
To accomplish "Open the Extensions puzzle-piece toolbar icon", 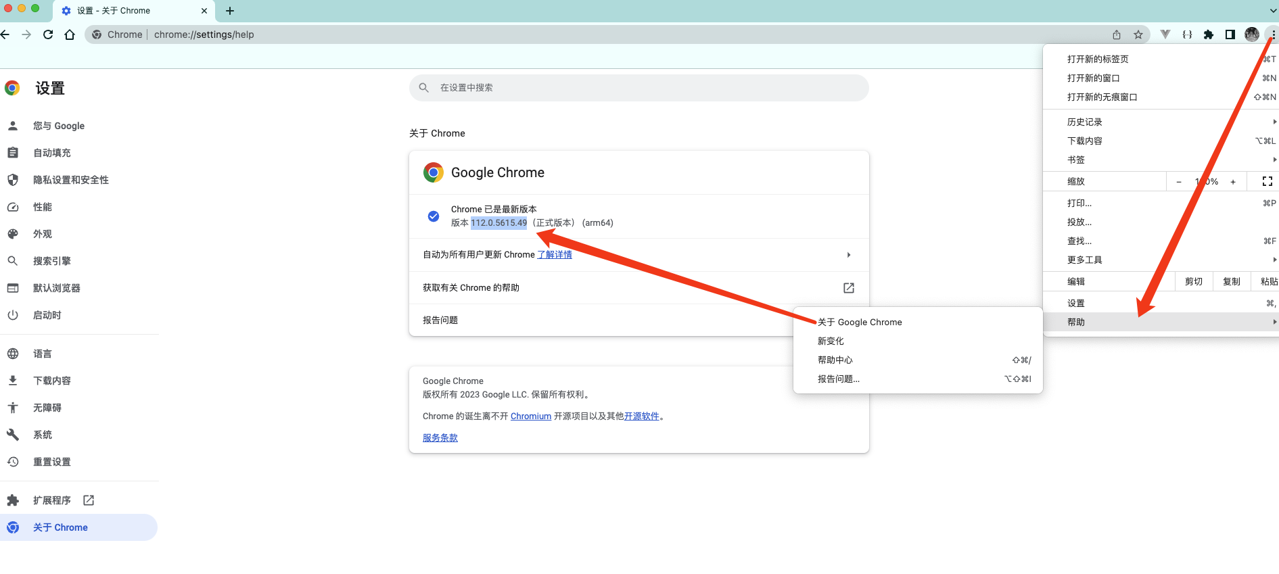I will (1209, 34).
